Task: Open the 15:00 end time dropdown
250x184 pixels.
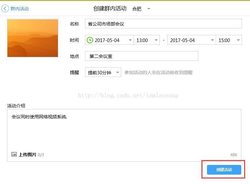Action: [x=229, y=40]
